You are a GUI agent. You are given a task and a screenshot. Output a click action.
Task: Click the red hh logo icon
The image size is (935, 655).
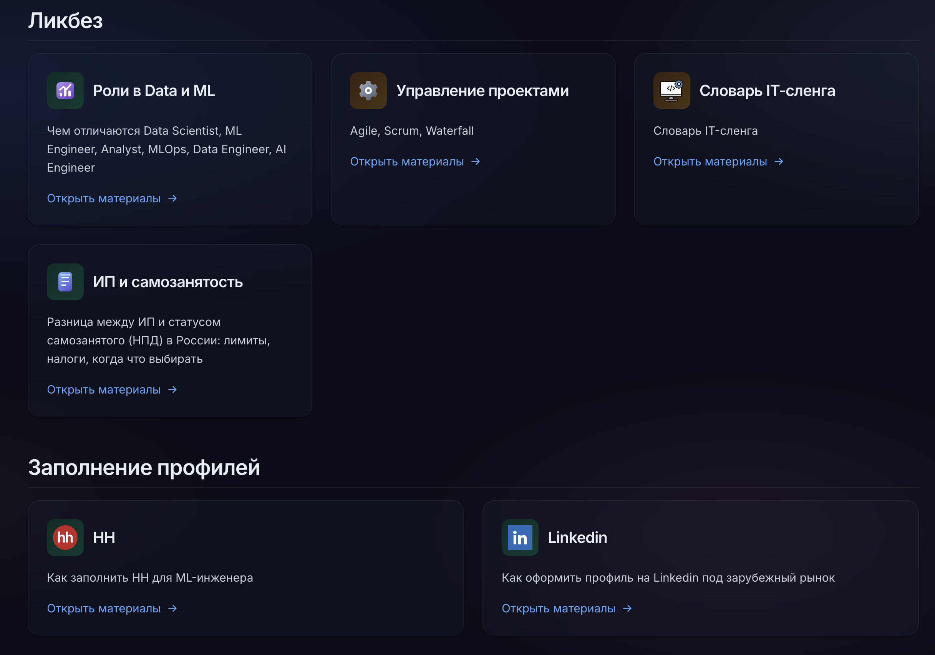pos(65,538)
